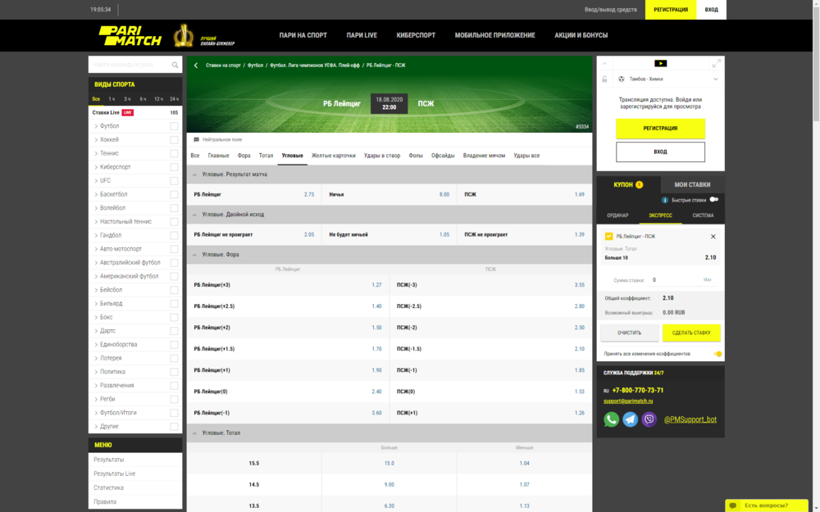This screenshot has height=512, width=820.
Task: Select the Система bet type tab
Action: pos(703,215)
